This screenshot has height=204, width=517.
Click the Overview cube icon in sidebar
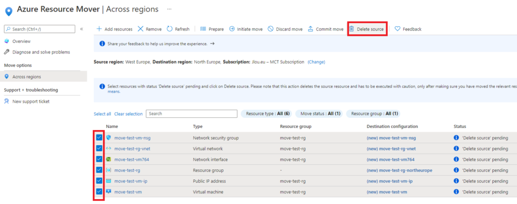tap(7, 41)
